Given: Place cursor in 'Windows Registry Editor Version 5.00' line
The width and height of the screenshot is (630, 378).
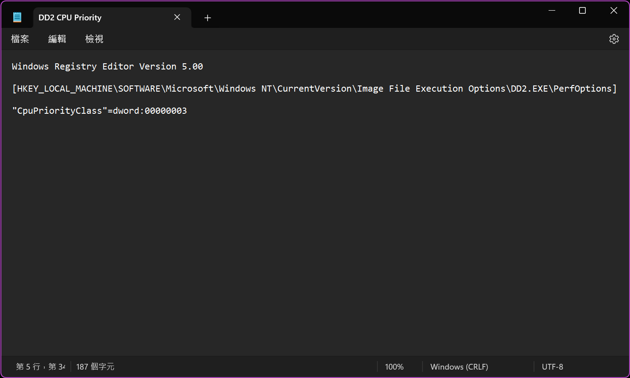Looking at the screenshot, I should click(x=107, y=66).
